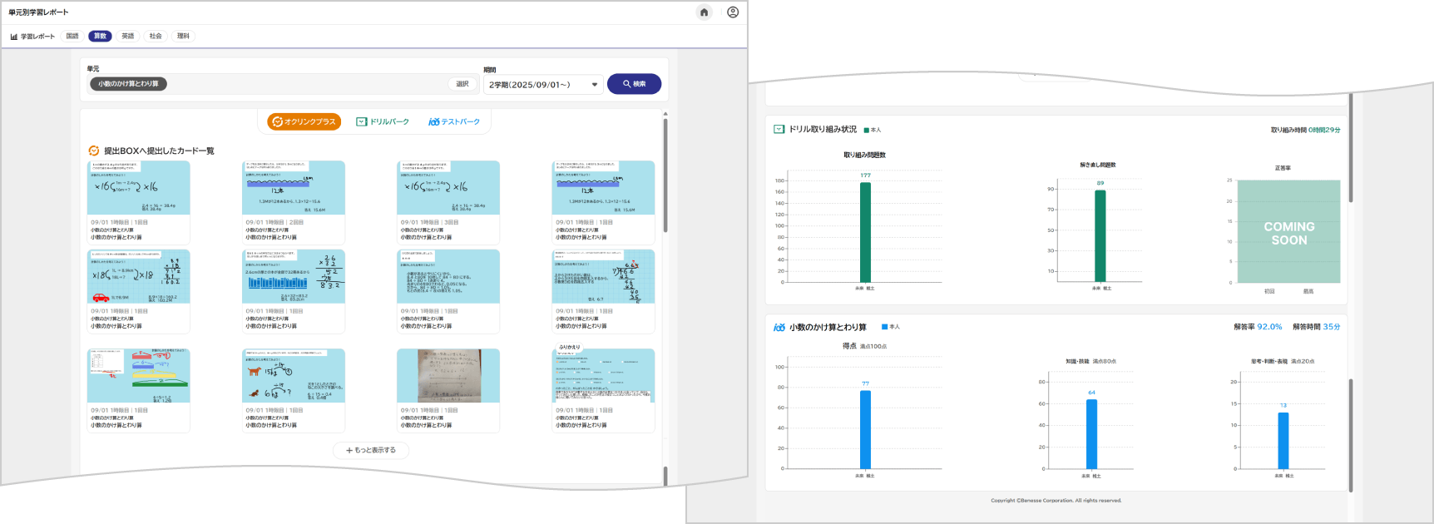Click the 小数のかけ算とわり算 unit tag

coord(128,84)
